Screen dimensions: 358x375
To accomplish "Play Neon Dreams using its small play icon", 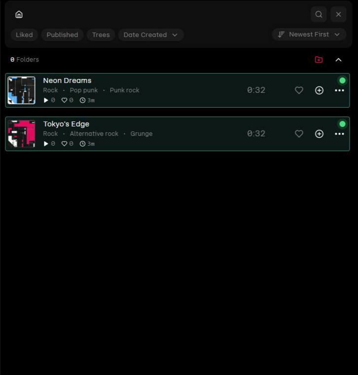I will pyautogui.click(x=46, y=100).
